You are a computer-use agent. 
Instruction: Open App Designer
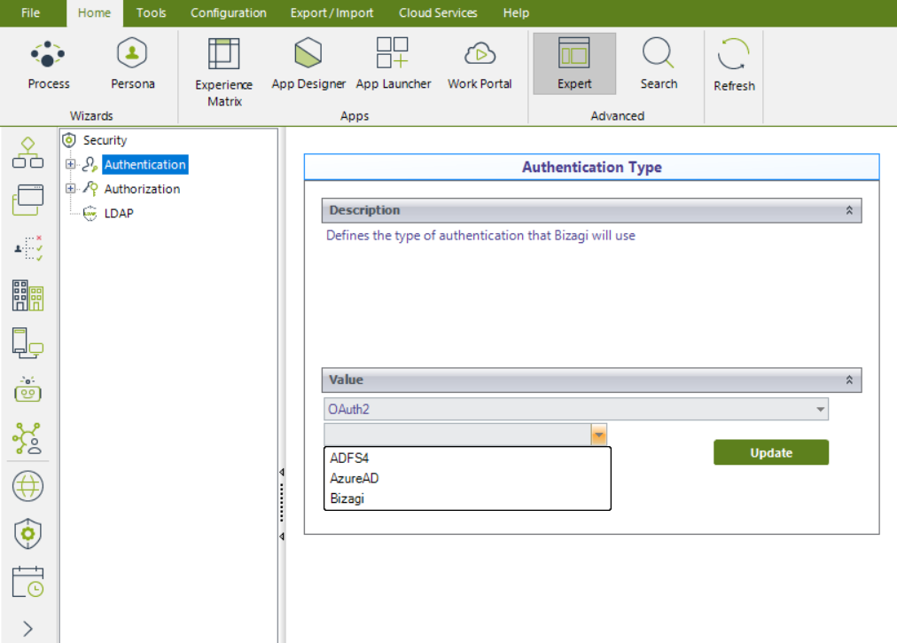point(308,64)
